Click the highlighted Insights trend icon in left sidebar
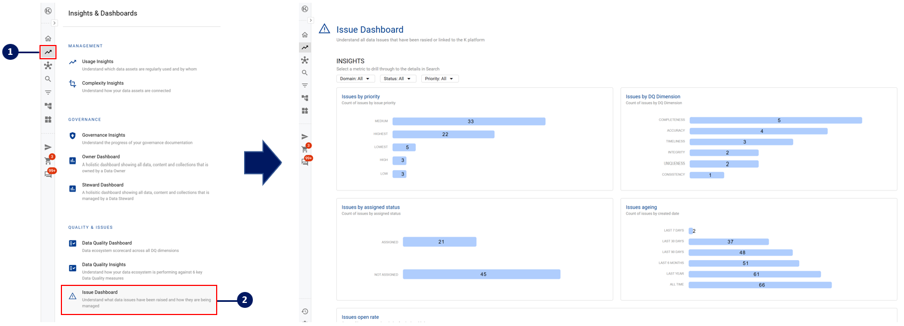Viewport: 904px width, 326px height. tap(48, 52)
